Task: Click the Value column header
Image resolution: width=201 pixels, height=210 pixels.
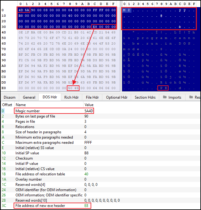Action: point(89,105)
